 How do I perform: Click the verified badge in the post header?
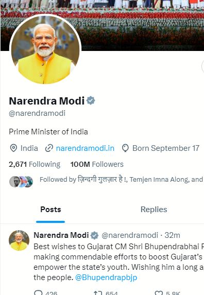coord(94,235)
